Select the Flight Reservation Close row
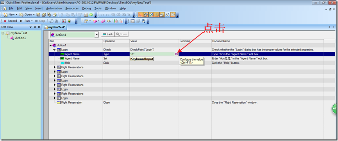 coord(186,103)
